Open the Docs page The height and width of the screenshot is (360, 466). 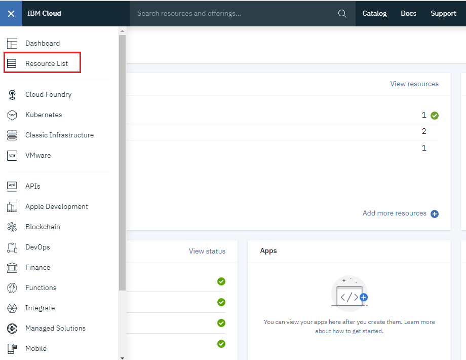pyautogui.click(x=408, y=13)
